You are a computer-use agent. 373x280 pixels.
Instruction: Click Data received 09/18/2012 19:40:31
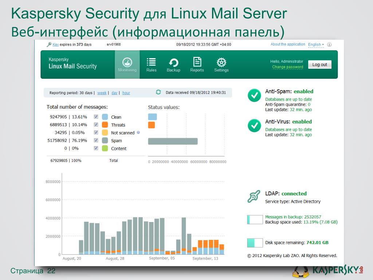196,93
